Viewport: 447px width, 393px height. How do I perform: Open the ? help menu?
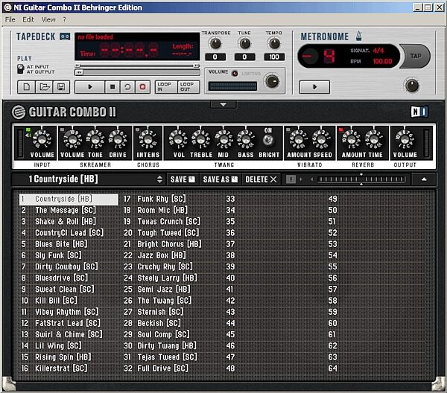pos(65,19)
